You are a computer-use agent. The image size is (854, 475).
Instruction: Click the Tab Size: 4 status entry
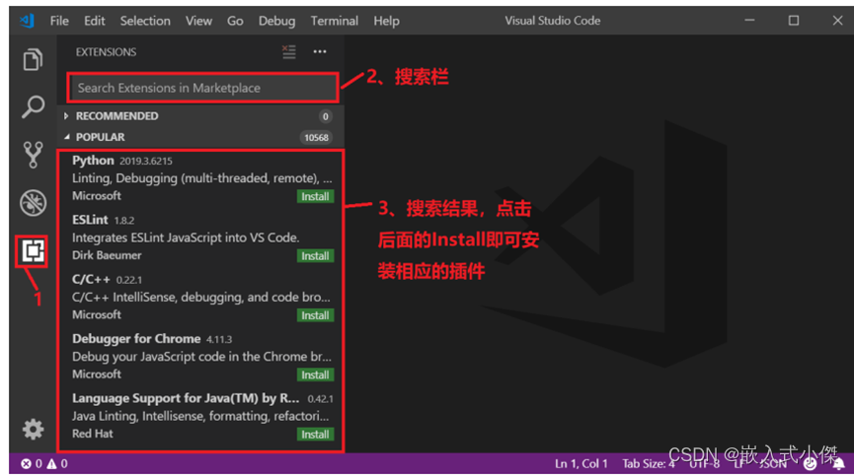[x=648, y=463]
